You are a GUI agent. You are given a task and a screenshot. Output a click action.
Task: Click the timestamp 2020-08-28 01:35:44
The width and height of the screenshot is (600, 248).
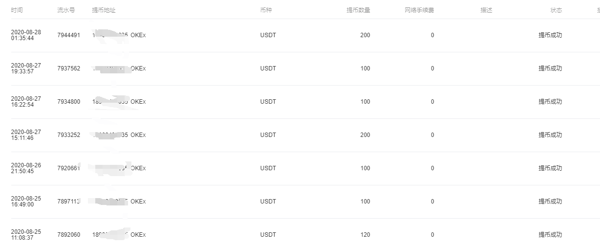click(x=26, y=35)
